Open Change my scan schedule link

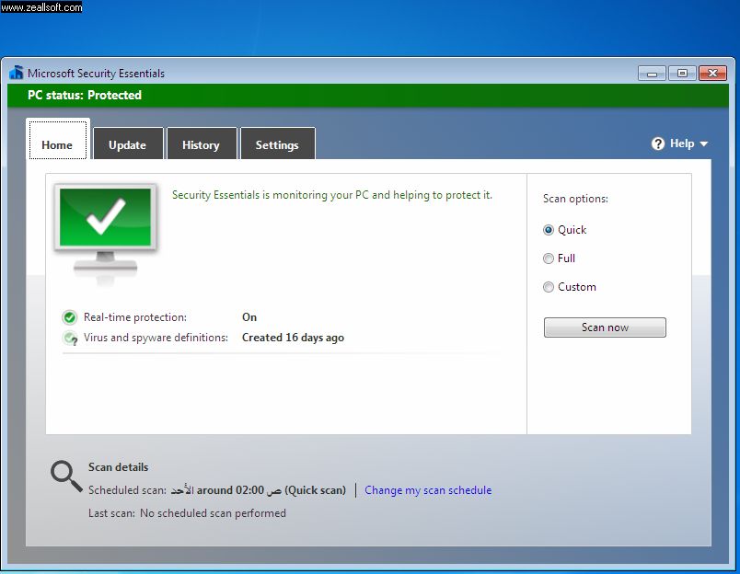click(x=428, y=490)
